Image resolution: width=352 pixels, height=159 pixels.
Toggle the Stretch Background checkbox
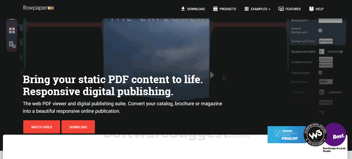click(320, 30)
